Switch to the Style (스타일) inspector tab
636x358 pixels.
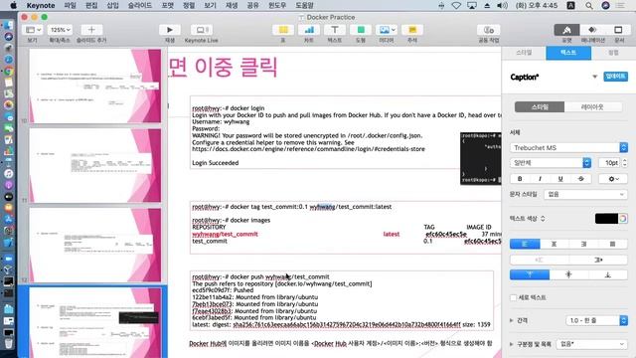(524, 53)
